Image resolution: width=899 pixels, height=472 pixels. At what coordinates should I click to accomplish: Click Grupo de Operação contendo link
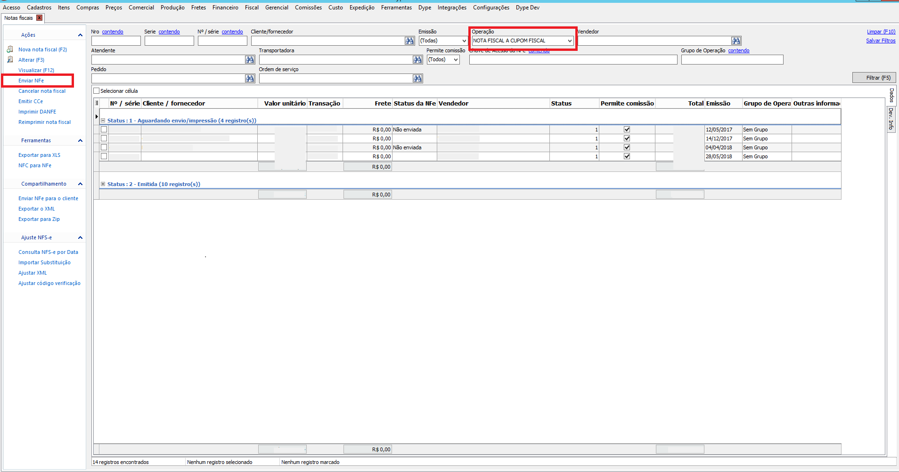[x=739, y=50]
